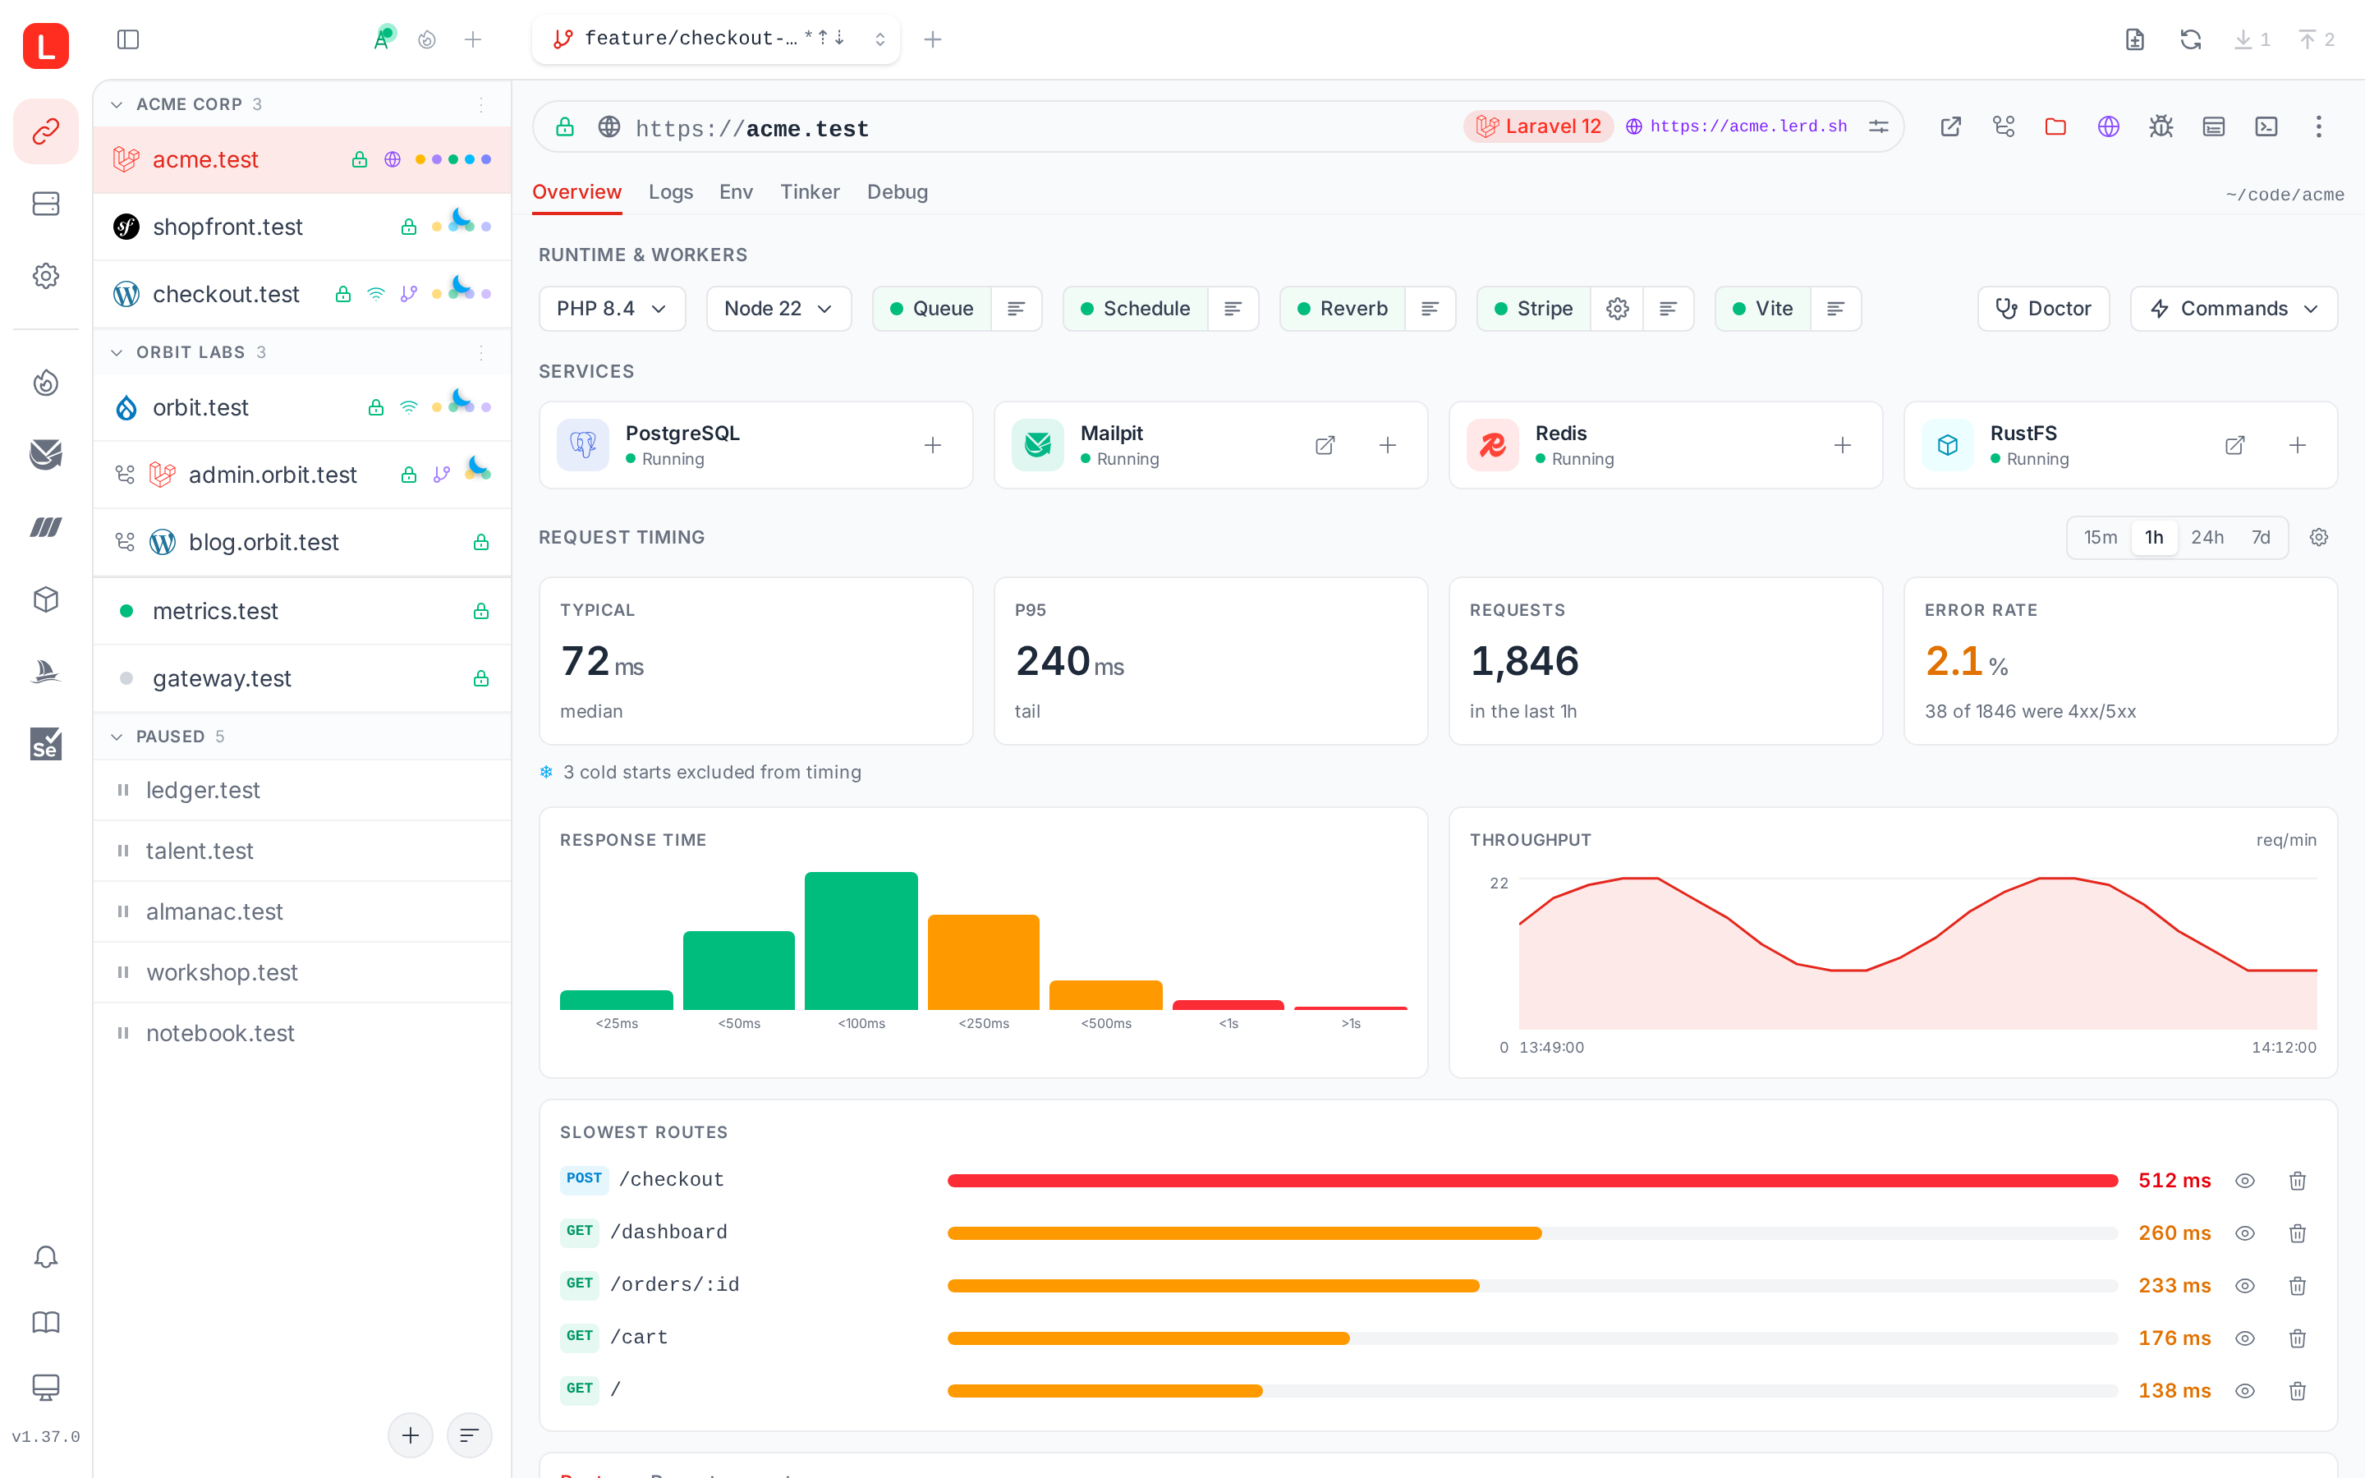Open ACME CORP group options menu
Screen dimensions: 2365x1478
click(481, 104)
